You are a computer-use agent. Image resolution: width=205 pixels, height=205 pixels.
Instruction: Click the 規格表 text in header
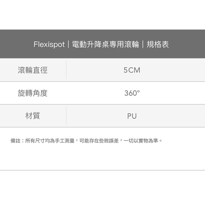(158, 44)
